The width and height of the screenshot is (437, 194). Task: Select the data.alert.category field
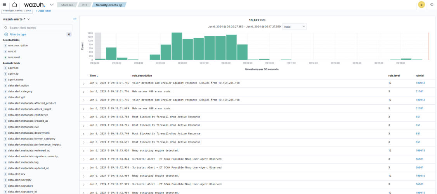tap(20, 91)
